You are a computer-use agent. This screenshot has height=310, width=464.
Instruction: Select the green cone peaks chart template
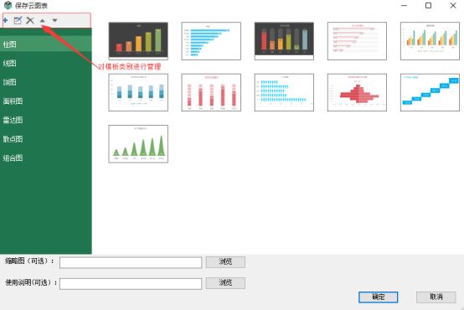(138, 144)
